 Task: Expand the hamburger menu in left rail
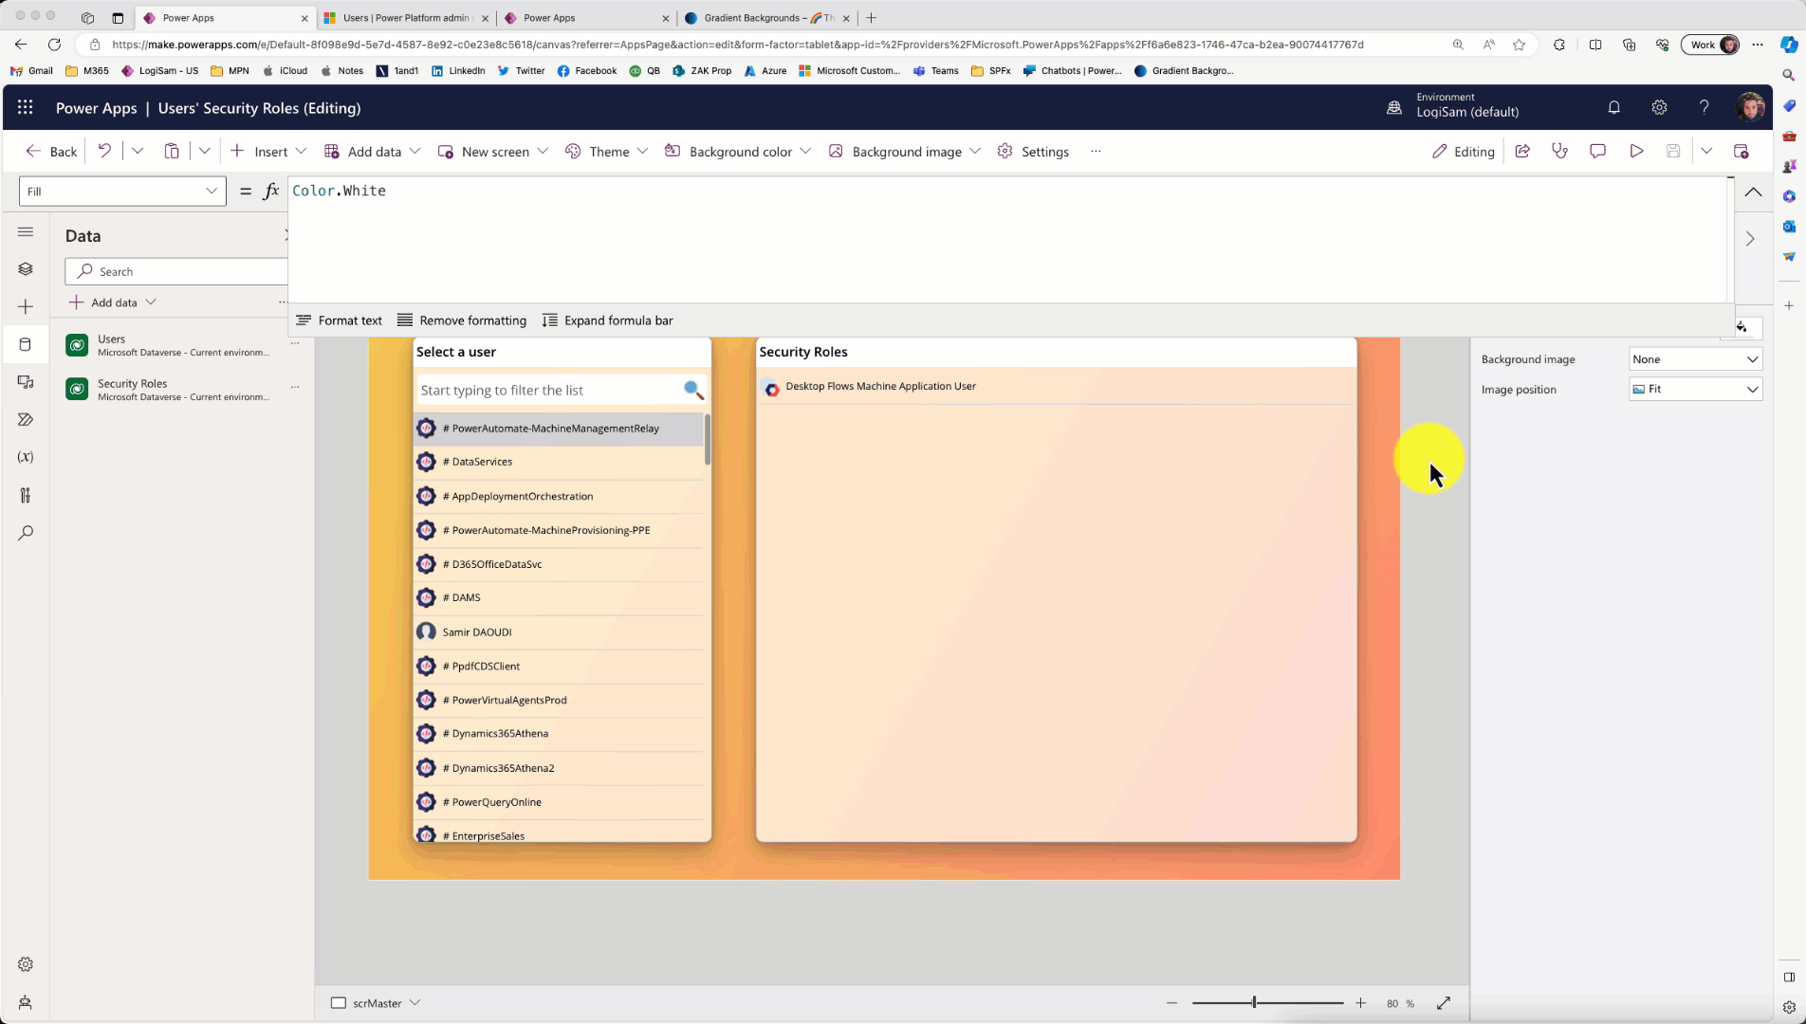point(26,232)
